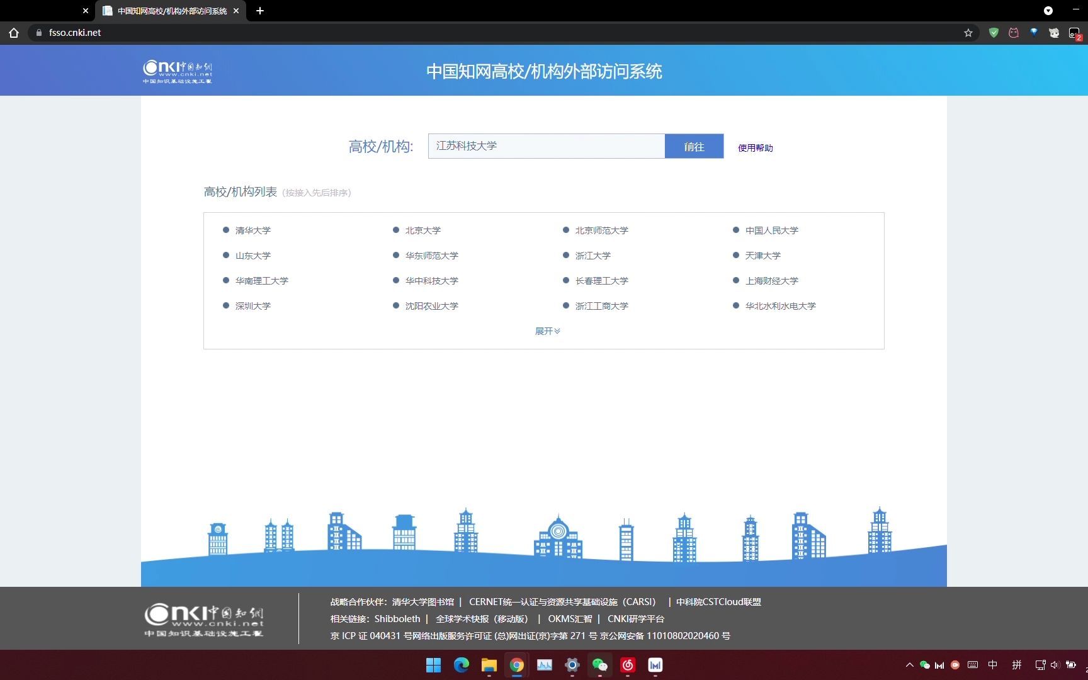Viewport: 1088px width, 680px height.
Task: Open the Windows Start menu
Action: (434, 665)
